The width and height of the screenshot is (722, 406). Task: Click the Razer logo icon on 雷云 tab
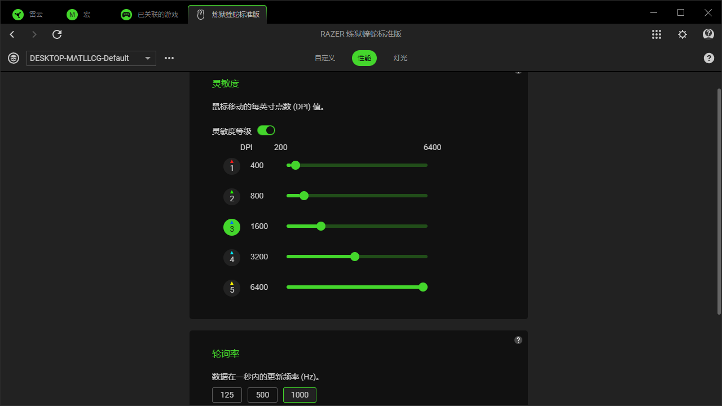pyautogui.click(x=17, y=15)
